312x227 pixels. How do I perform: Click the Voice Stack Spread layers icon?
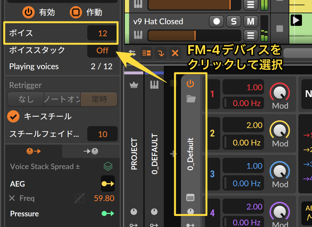coord(108,166)
